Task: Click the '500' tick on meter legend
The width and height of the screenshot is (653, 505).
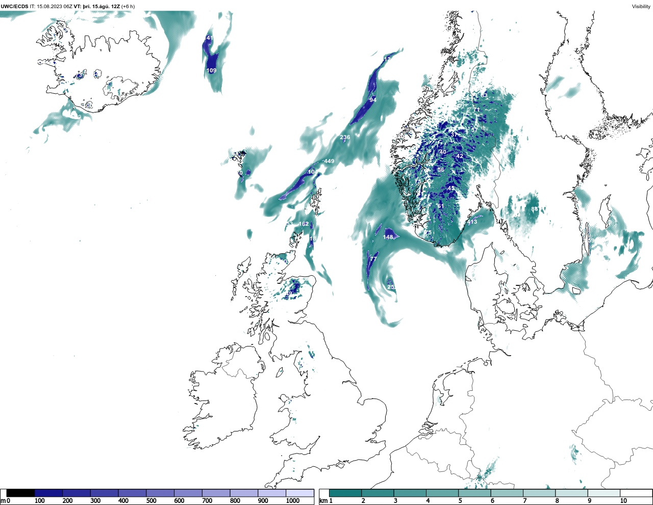Action: (x=152, y=501)
